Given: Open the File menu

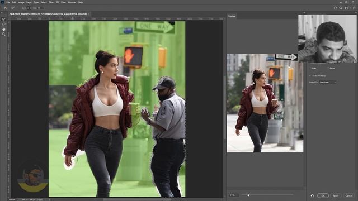Looking at the screenshot, I should pyautogui.click(x=8, y=2).
